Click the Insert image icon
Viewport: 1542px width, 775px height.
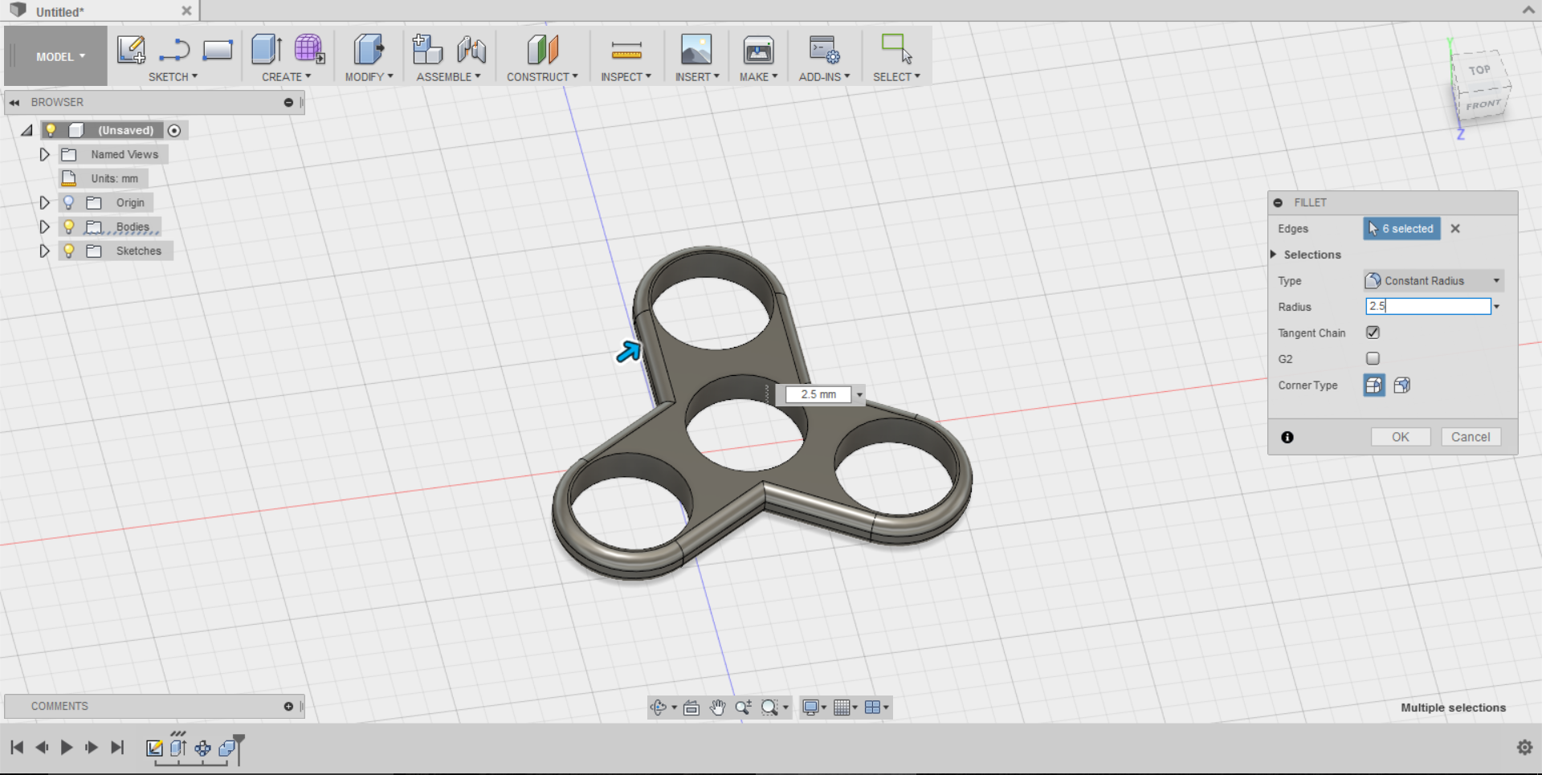(696, 50)
